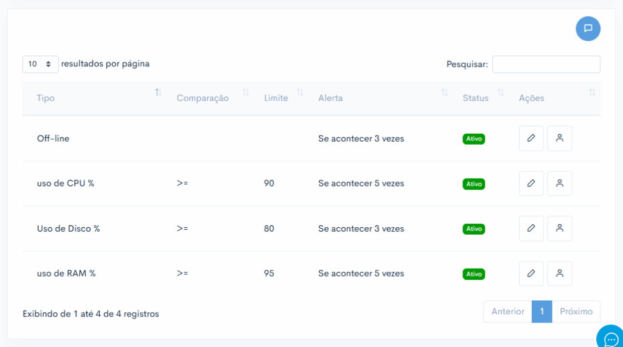Image resolution: width=623 pixels, height=347 pixels.
Task: Go to the Próximo page
Action: (576, 312)
